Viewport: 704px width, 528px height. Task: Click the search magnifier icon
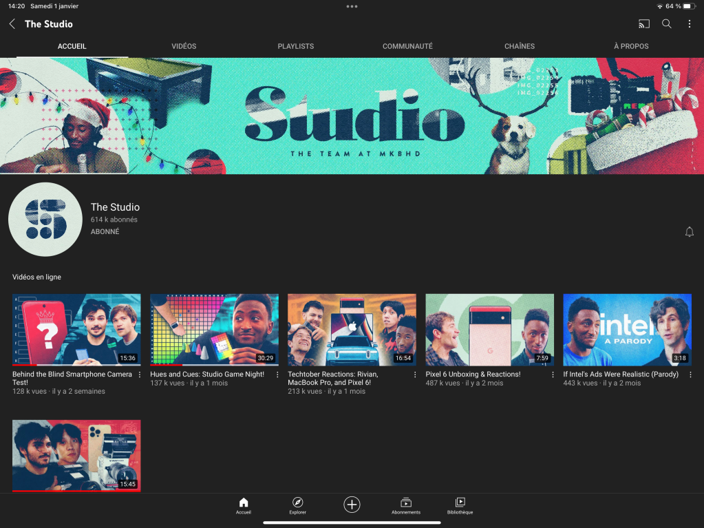pyautogui.click(x=667, y=24)
